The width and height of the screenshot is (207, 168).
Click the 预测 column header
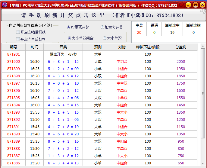(98, 47)
